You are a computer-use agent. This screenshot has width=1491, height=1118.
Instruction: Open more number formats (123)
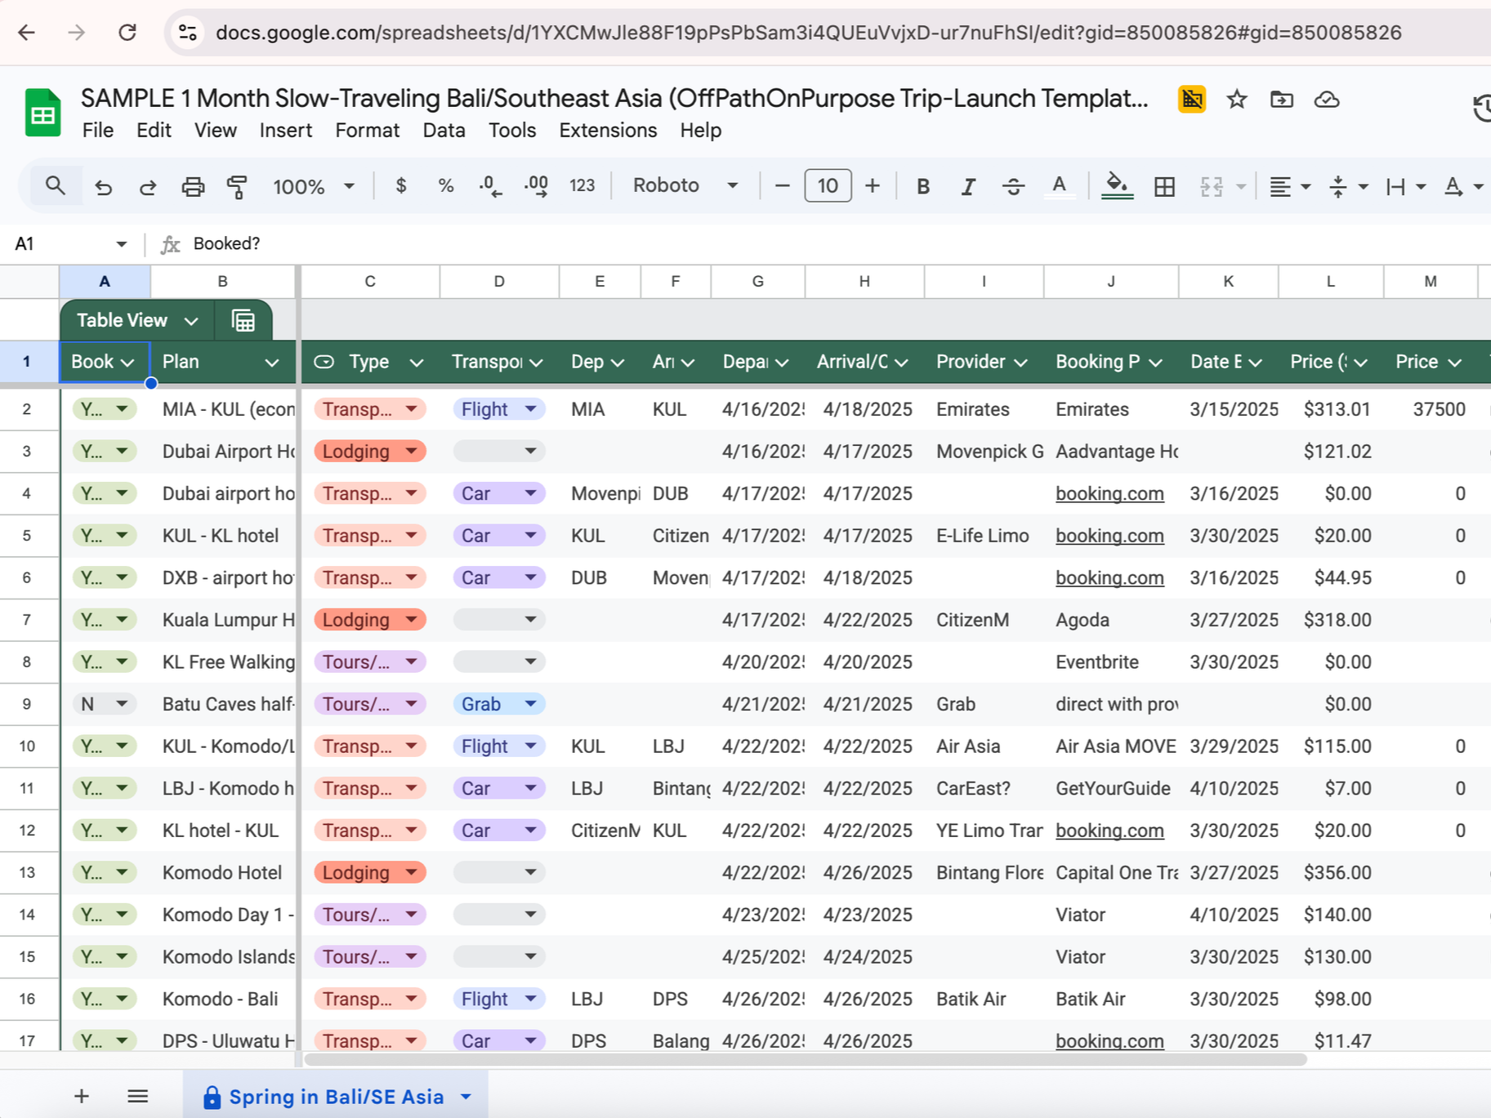(x=582, y=186)
